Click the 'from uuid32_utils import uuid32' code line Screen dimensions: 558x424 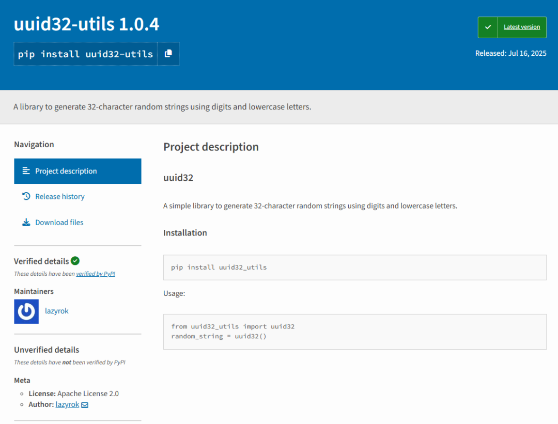[233, 326]
